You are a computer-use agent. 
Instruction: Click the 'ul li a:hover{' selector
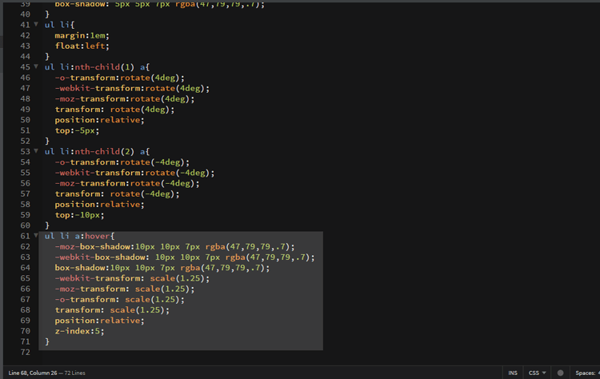79,237
